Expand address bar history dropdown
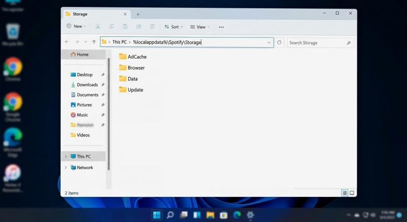407x222 pixels. (x=269, y=42)
